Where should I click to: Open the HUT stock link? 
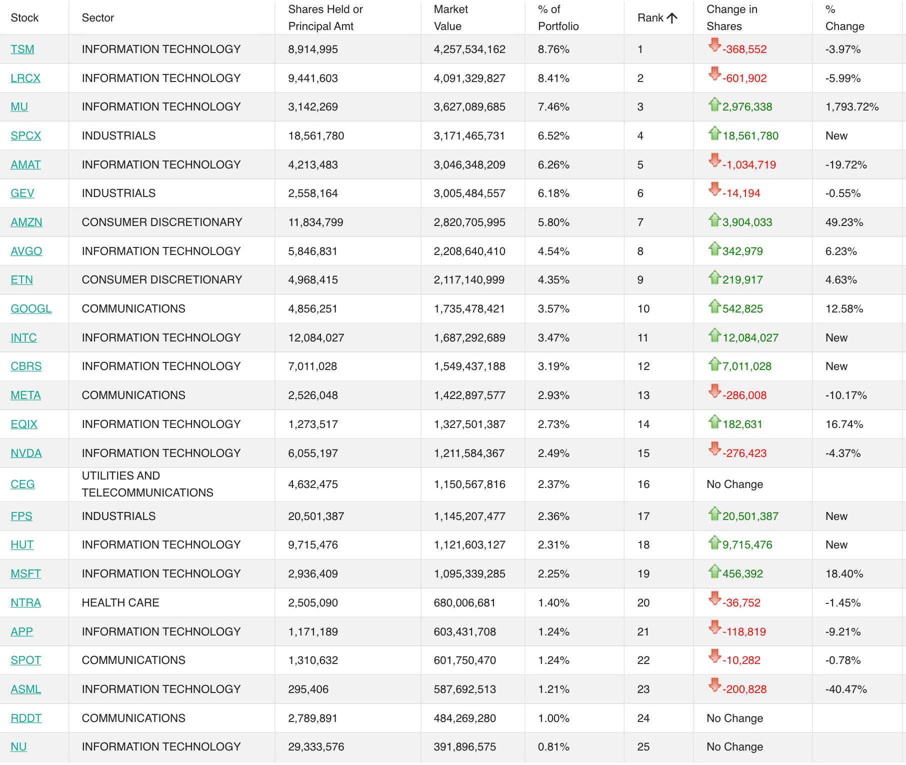coord(22,545)
